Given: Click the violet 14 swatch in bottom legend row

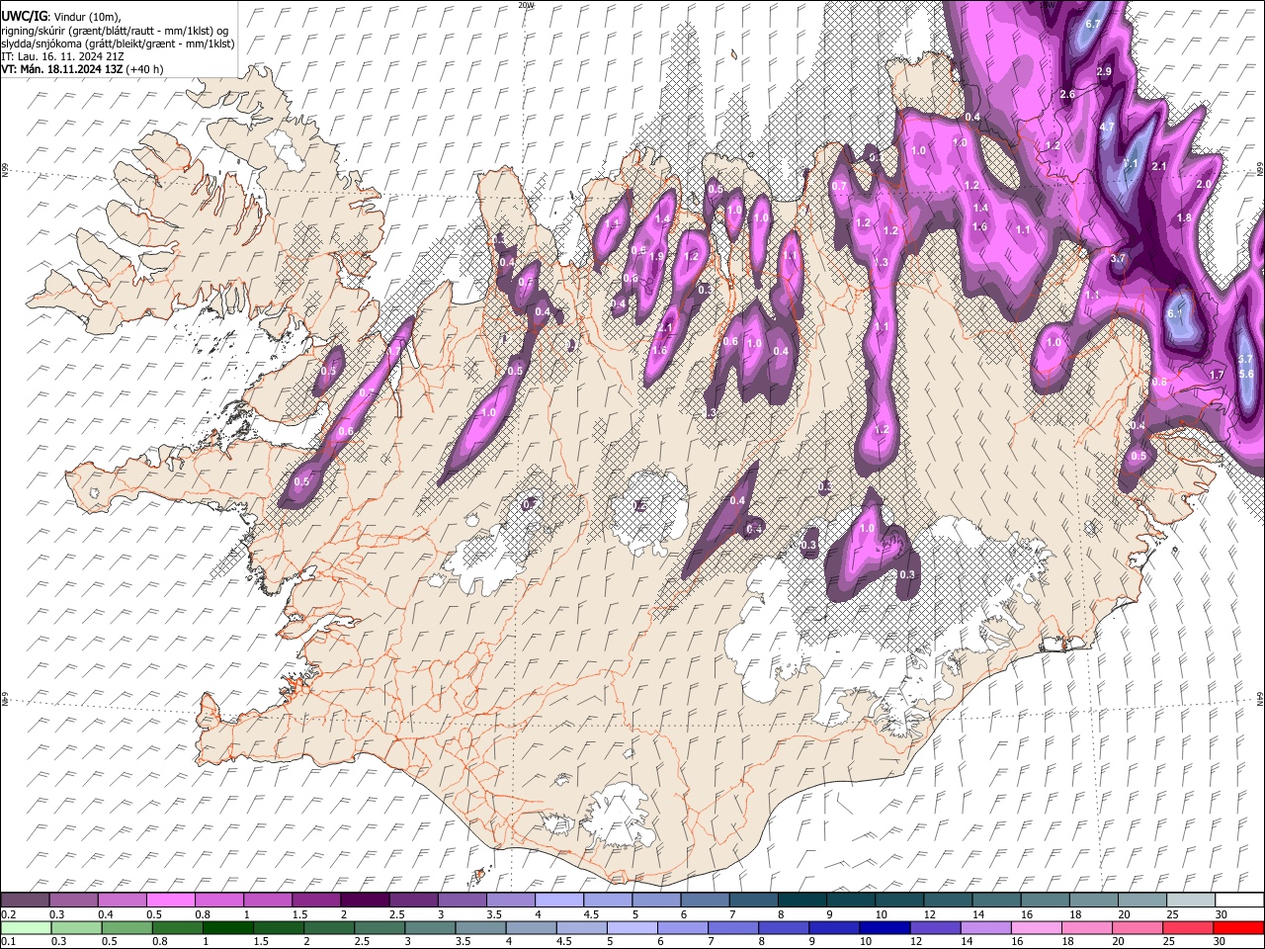Looking at the screenshot, I should [986, 928].
